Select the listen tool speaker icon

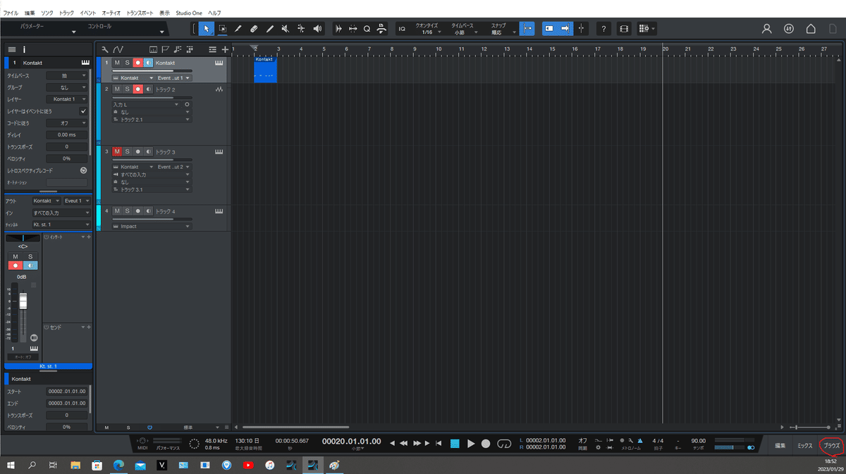[317, 28]
